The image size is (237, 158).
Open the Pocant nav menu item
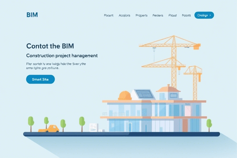coord(109,15)
